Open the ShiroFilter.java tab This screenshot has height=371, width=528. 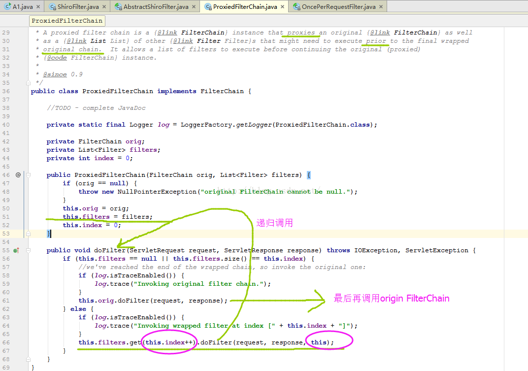click(x=78, y=7)
